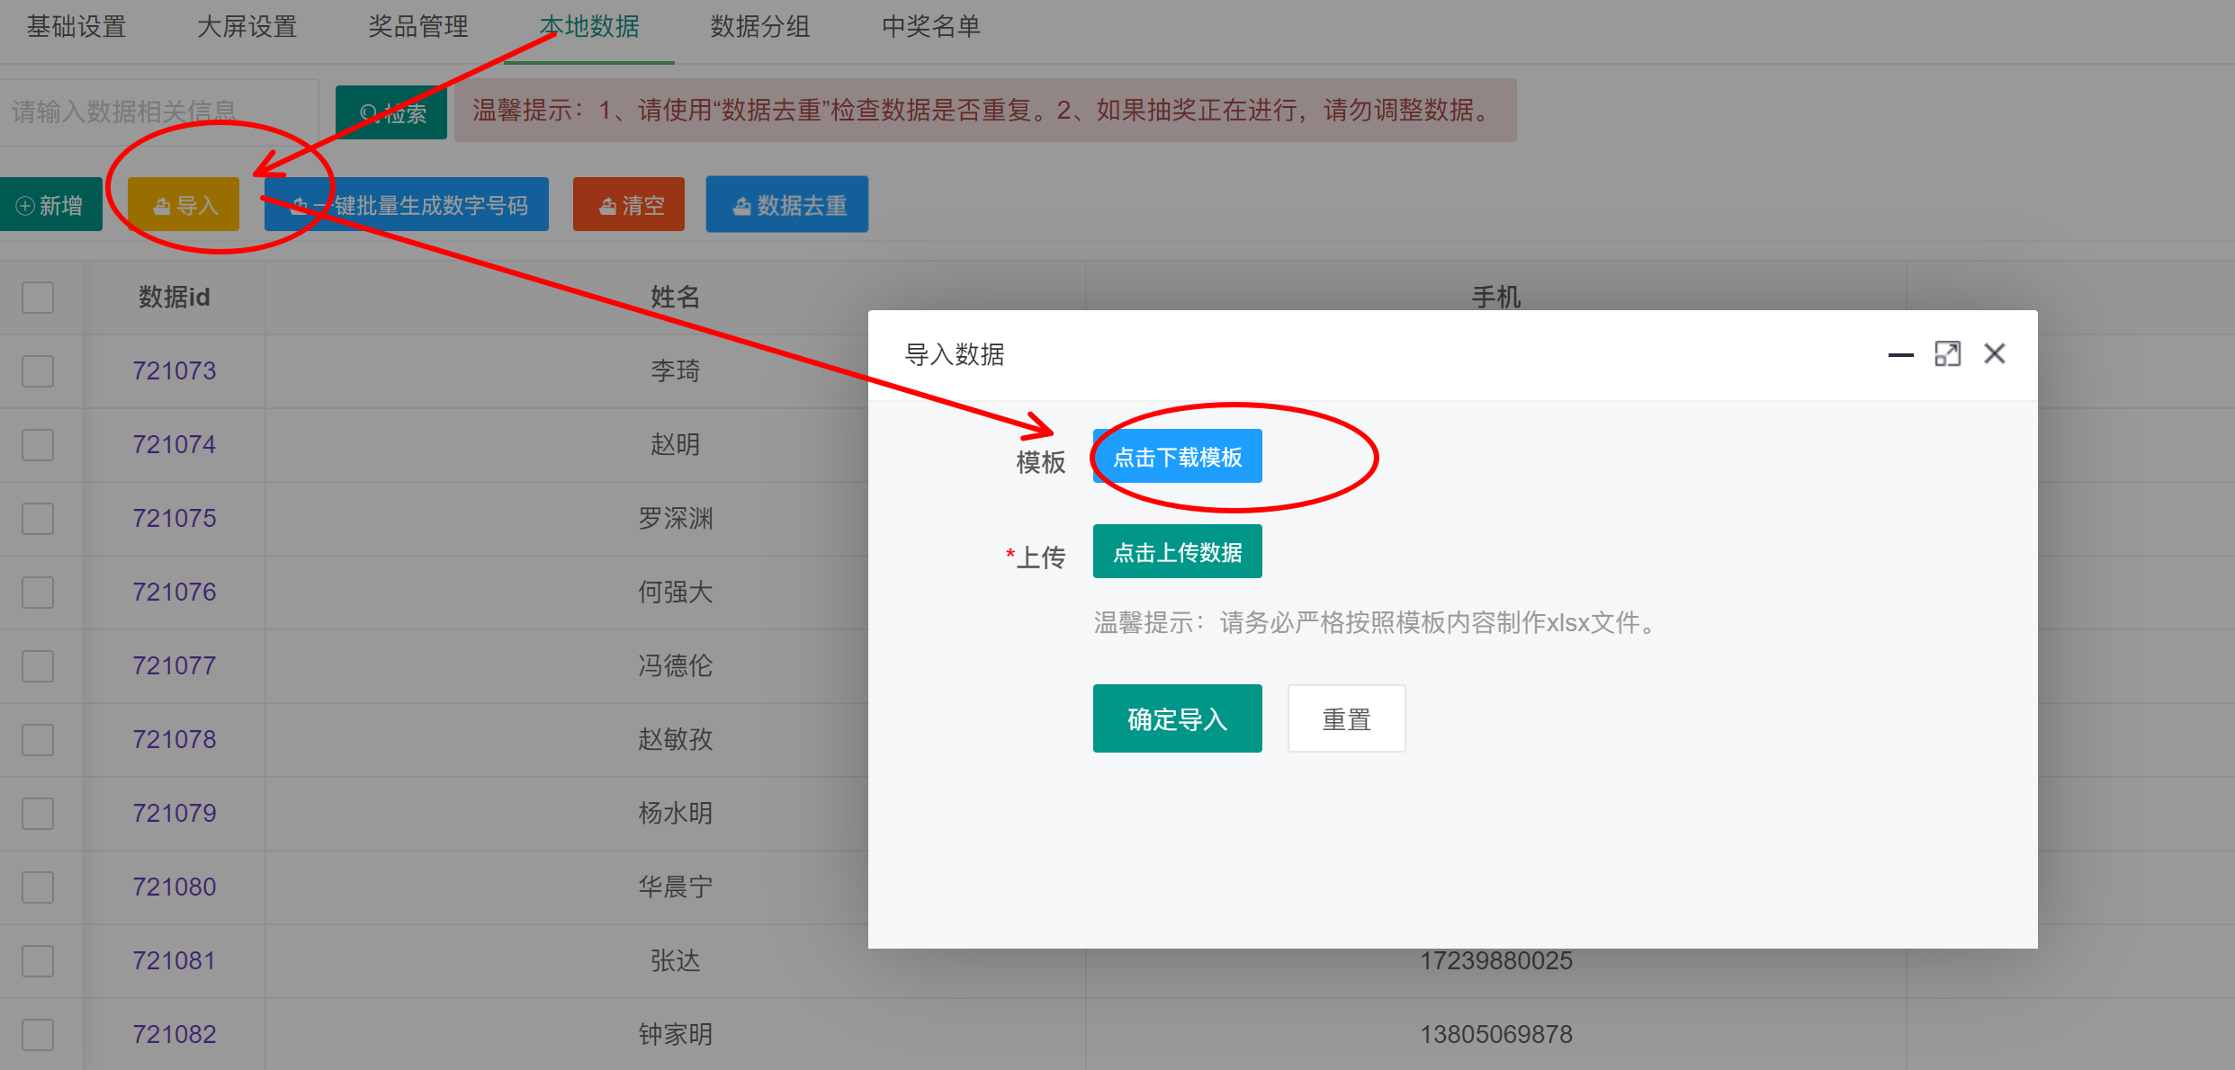Open the 数据分组 tab

pos(759,27)
